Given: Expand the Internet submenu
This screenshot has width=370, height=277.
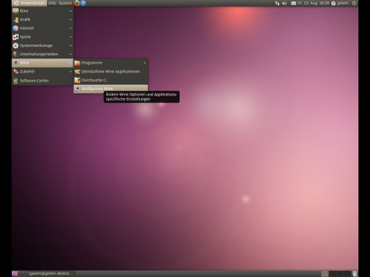Looking at the screenshot, I should click(42, 28).
